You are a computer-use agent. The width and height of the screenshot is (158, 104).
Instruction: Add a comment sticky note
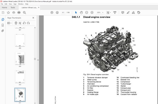pyautogui.click(x=123, y=12)
